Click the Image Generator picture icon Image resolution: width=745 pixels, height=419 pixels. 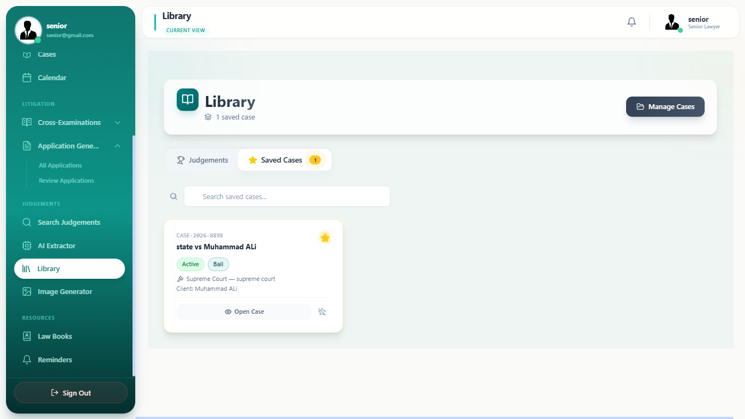(27, 291)
